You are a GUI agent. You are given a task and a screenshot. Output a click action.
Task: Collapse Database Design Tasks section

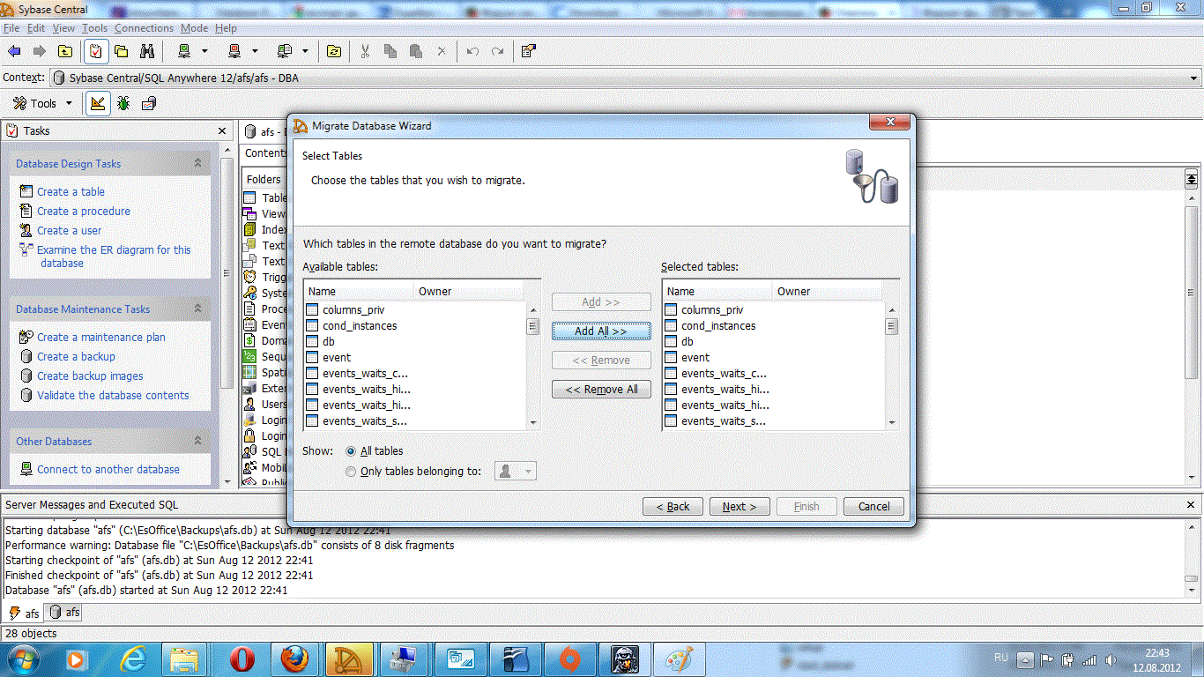click(x=197, y=163)
